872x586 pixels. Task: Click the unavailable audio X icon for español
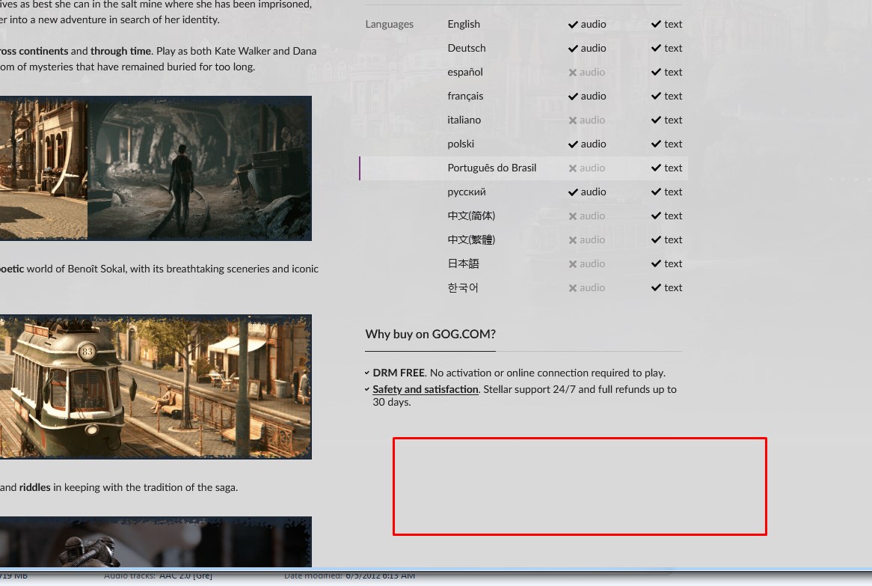tap(573, 73)
